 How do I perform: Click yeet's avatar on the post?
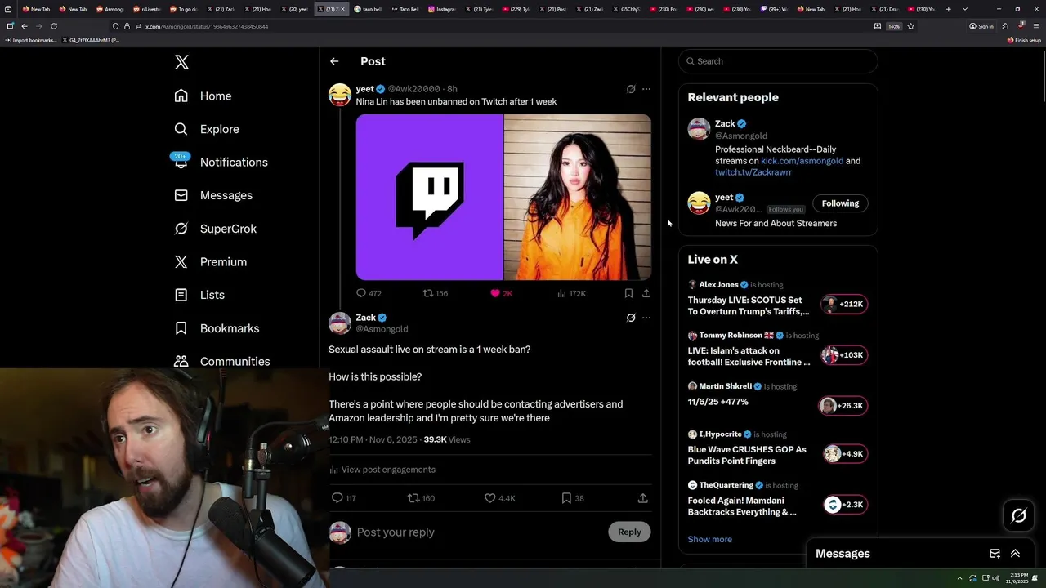(340, 95)
